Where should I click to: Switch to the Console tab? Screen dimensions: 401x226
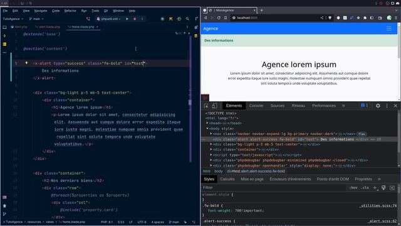click(256, 105)
